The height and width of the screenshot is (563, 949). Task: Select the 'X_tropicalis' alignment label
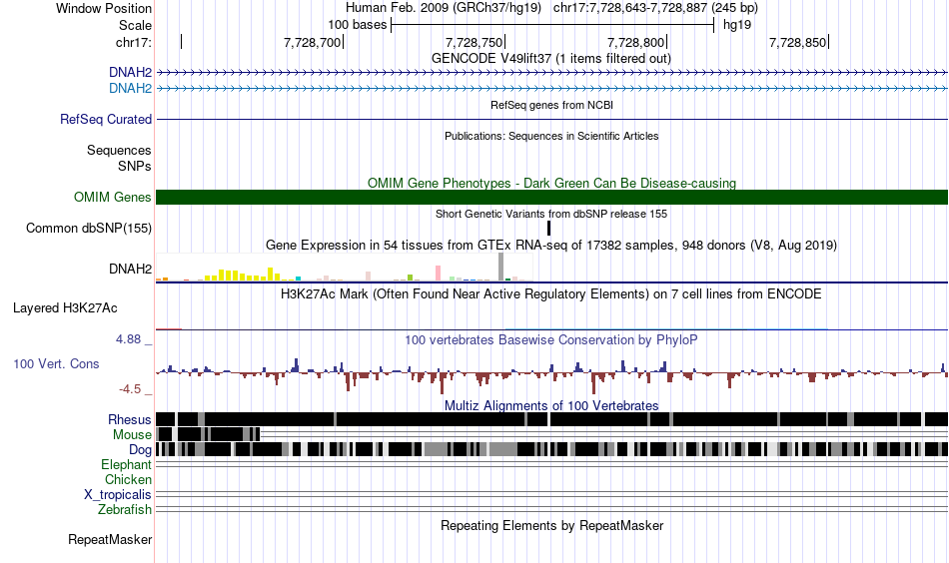tap(118, 494)
